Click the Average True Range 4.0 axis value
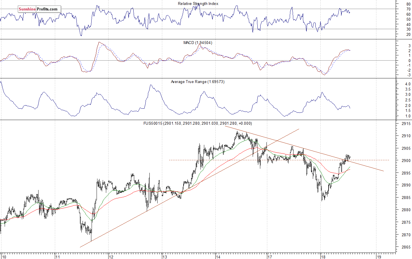Image resolution: width=412 pixels, height=259 pixels. point(408,84)
